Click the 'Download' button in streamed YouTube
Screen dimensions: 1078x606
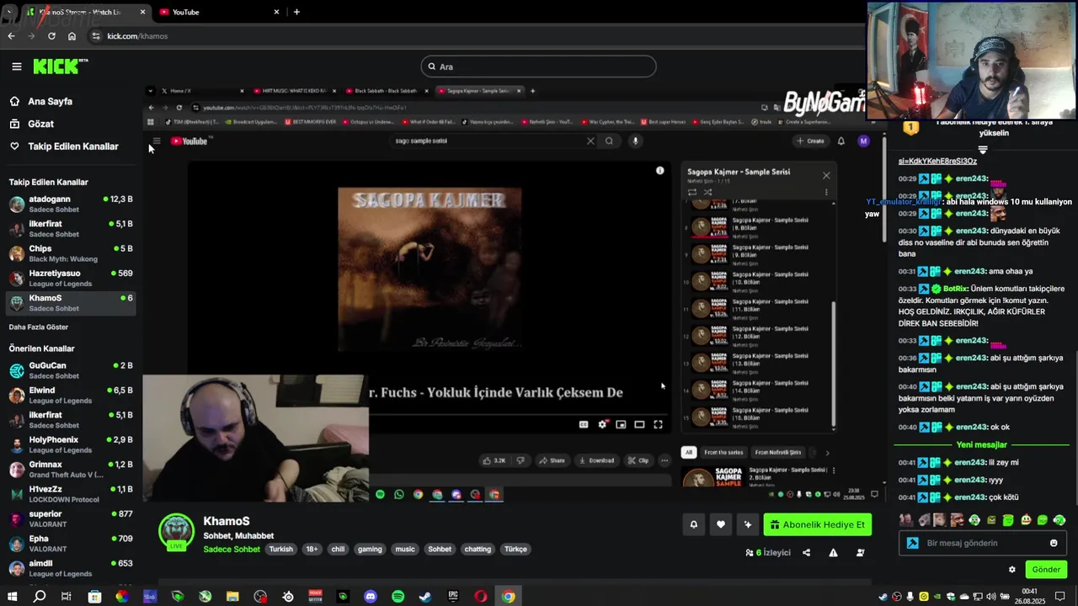pyautogui.click(x=596, y=460)
